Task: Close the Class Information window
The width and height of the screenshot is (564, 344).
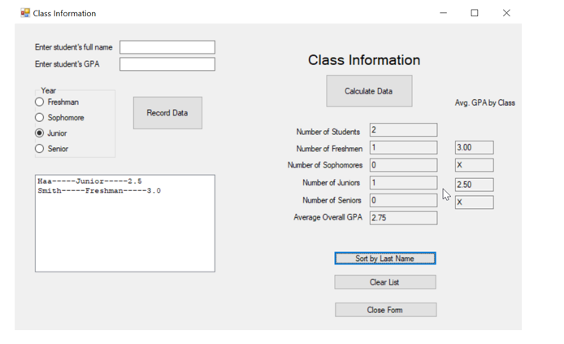Action: pyautogui.click(x=506, y=13)
